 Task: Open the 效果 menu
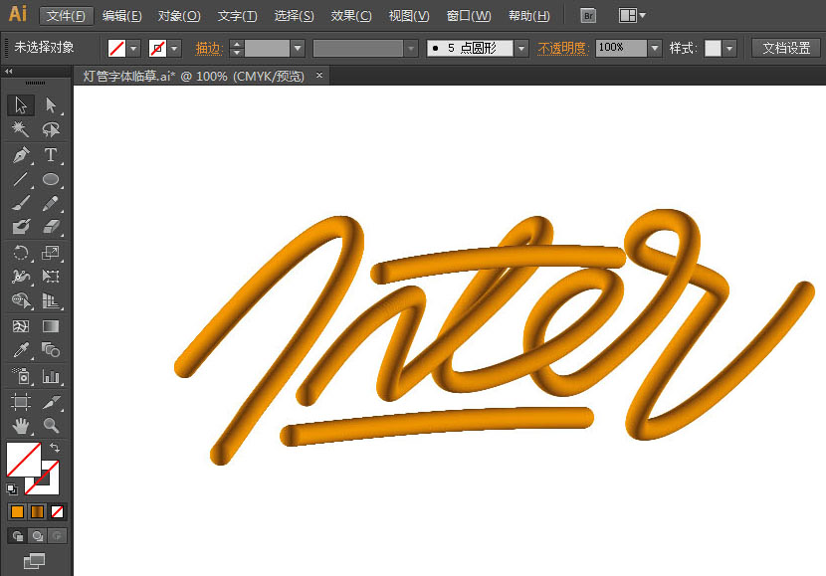[350, 15]
